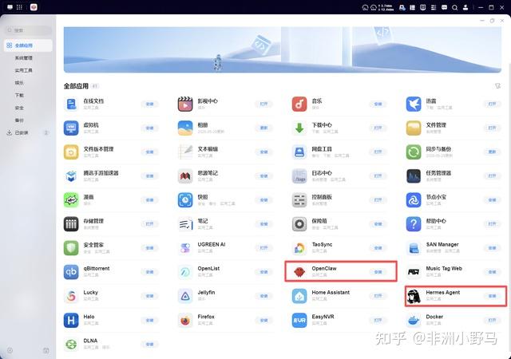The width and height of the screenshot is (511, 359).
Task: Click the Firefox fox logo icon
Action: [x=185, y=320]
